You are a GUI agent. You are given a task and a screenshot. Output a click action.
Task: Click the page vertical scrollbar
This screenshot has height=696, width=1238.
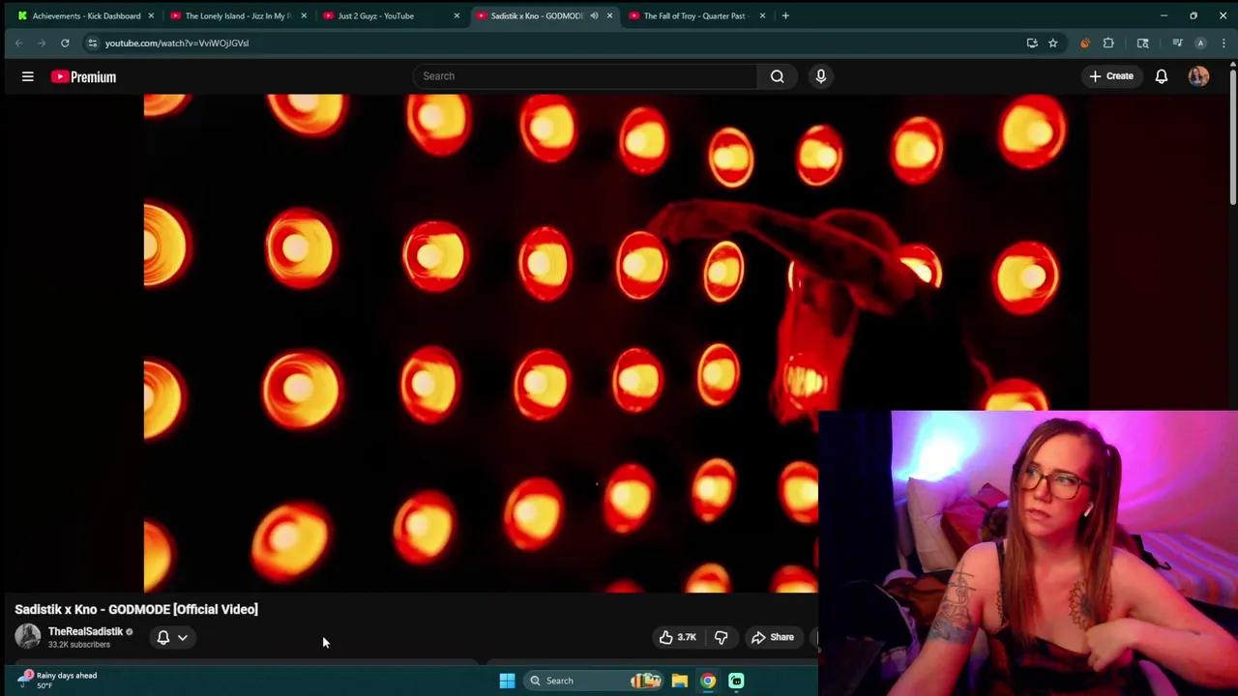1233,135
